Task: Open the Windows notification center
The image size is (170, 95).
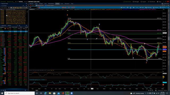Action: tap(167, 93)
